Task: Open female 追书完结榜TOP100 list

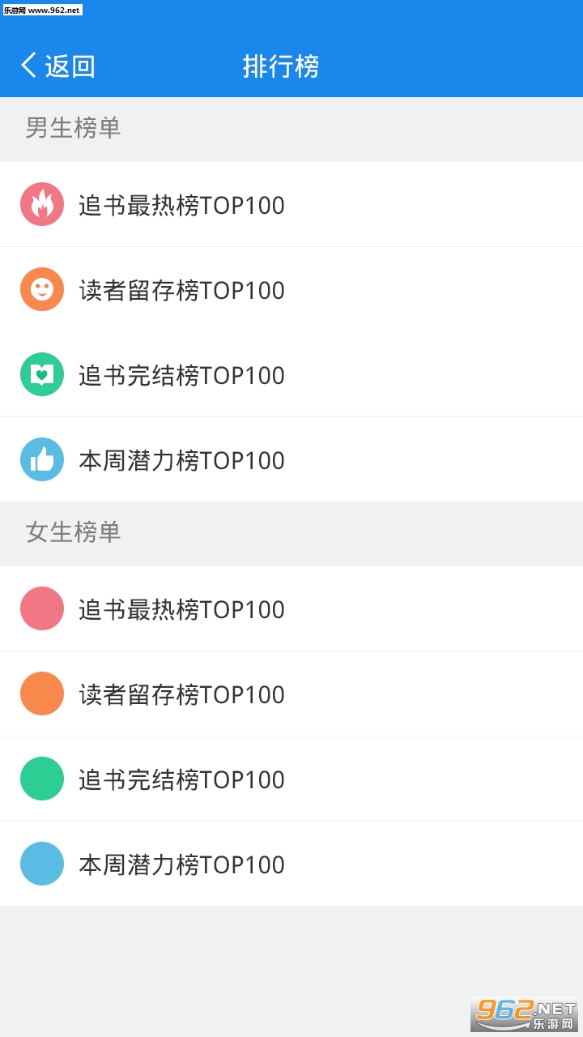Action: pyautogui.click(x=182, y=779)
